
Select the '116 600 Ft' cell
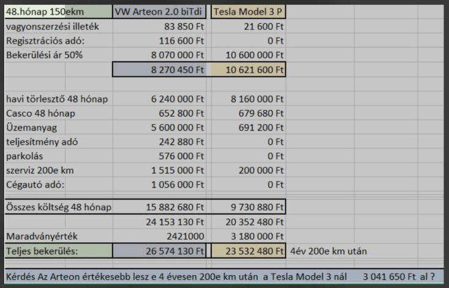[x=159, y=41]
